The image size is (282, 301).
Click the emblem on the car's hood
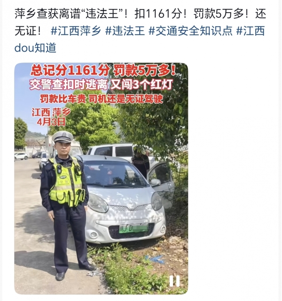click(x=132, y=206)
